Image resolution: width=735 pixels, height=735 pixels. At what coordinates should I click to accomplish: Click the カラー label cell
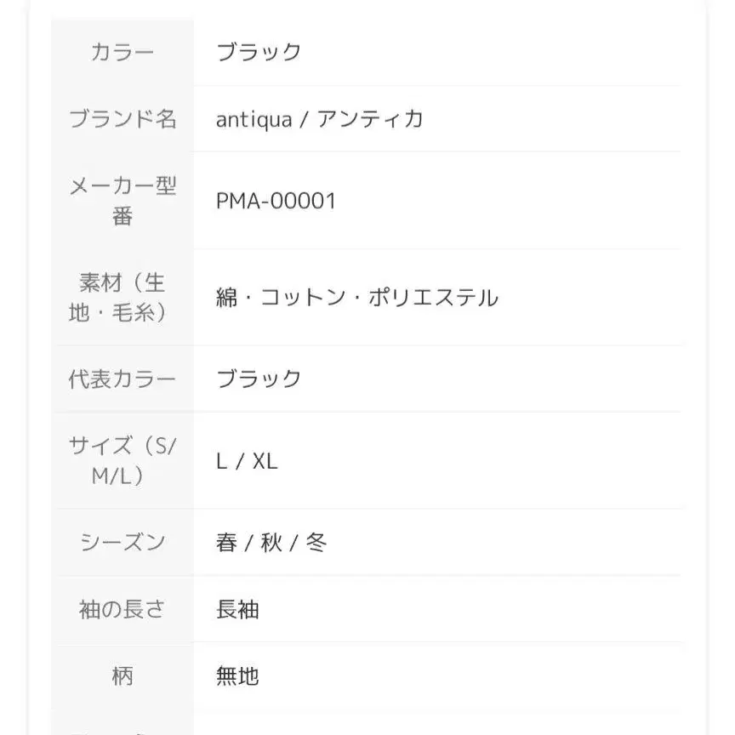point(122,52)
